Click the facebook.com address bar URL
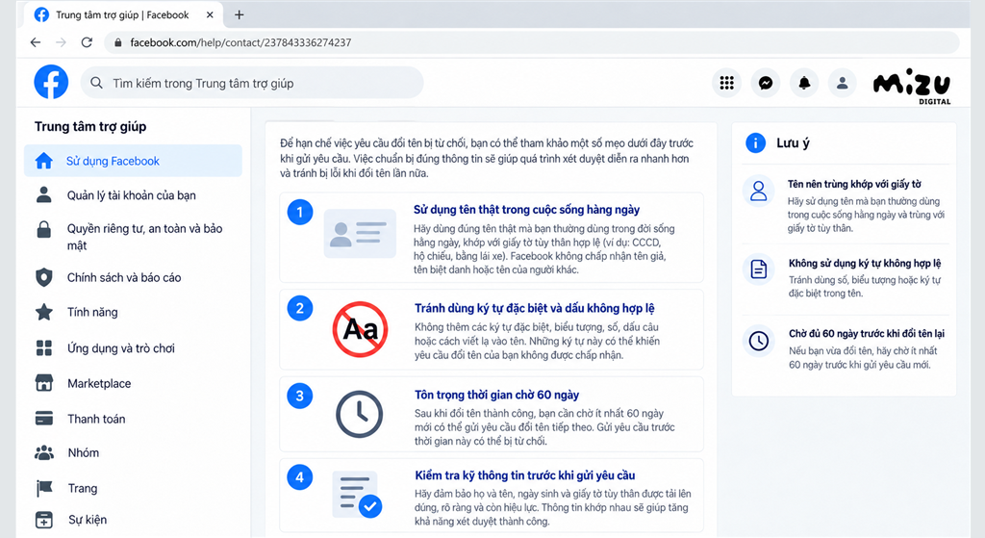Image resolution: width=985 pixels, height=538 pixels. tap(240, 42)
